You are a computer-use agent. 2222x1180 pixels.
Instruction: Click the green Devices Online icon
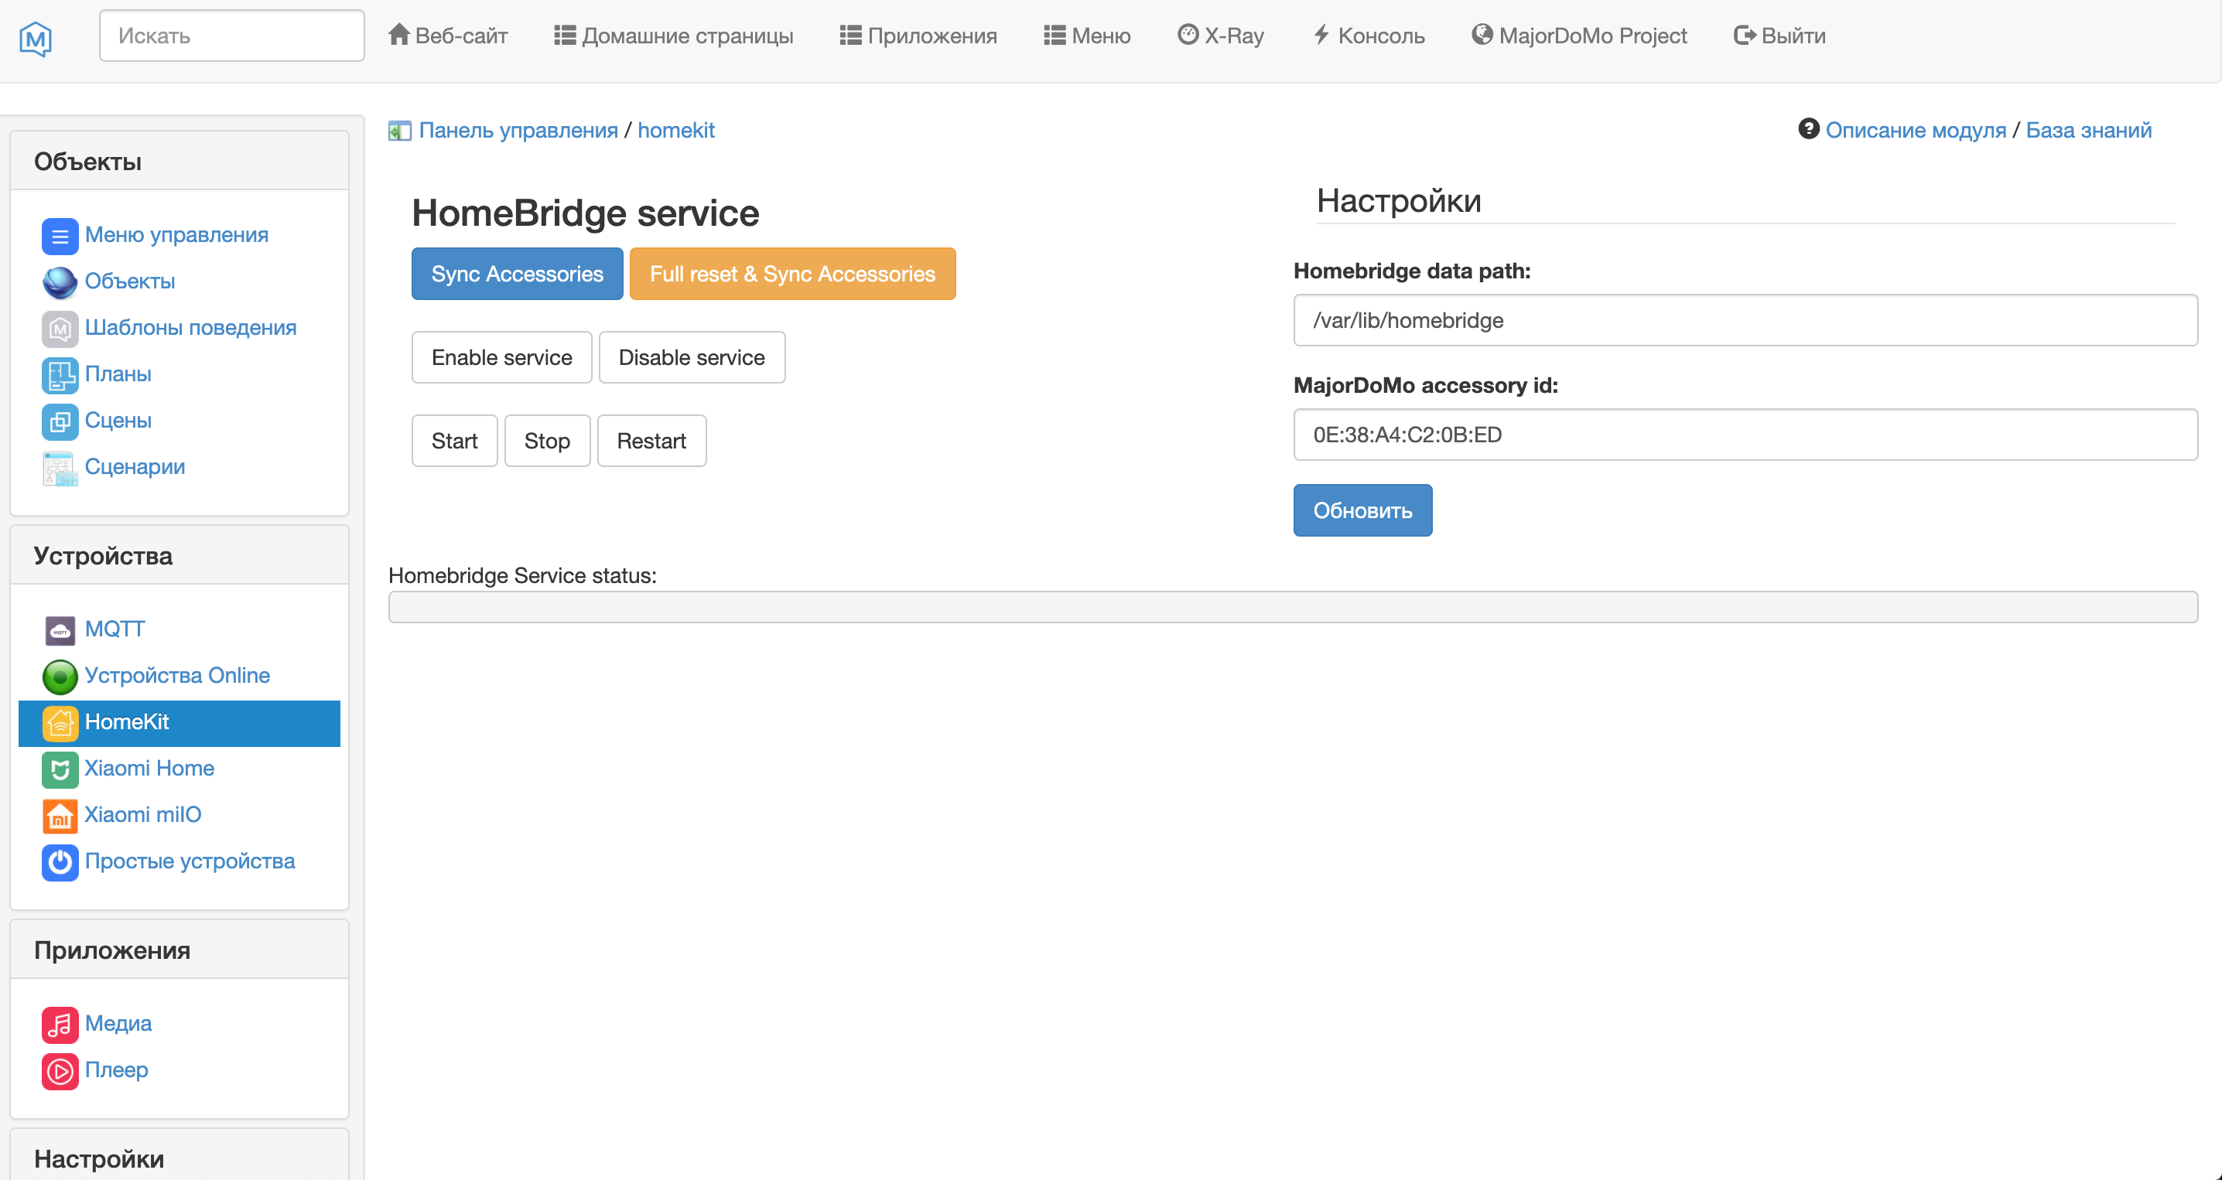point(60,677)
